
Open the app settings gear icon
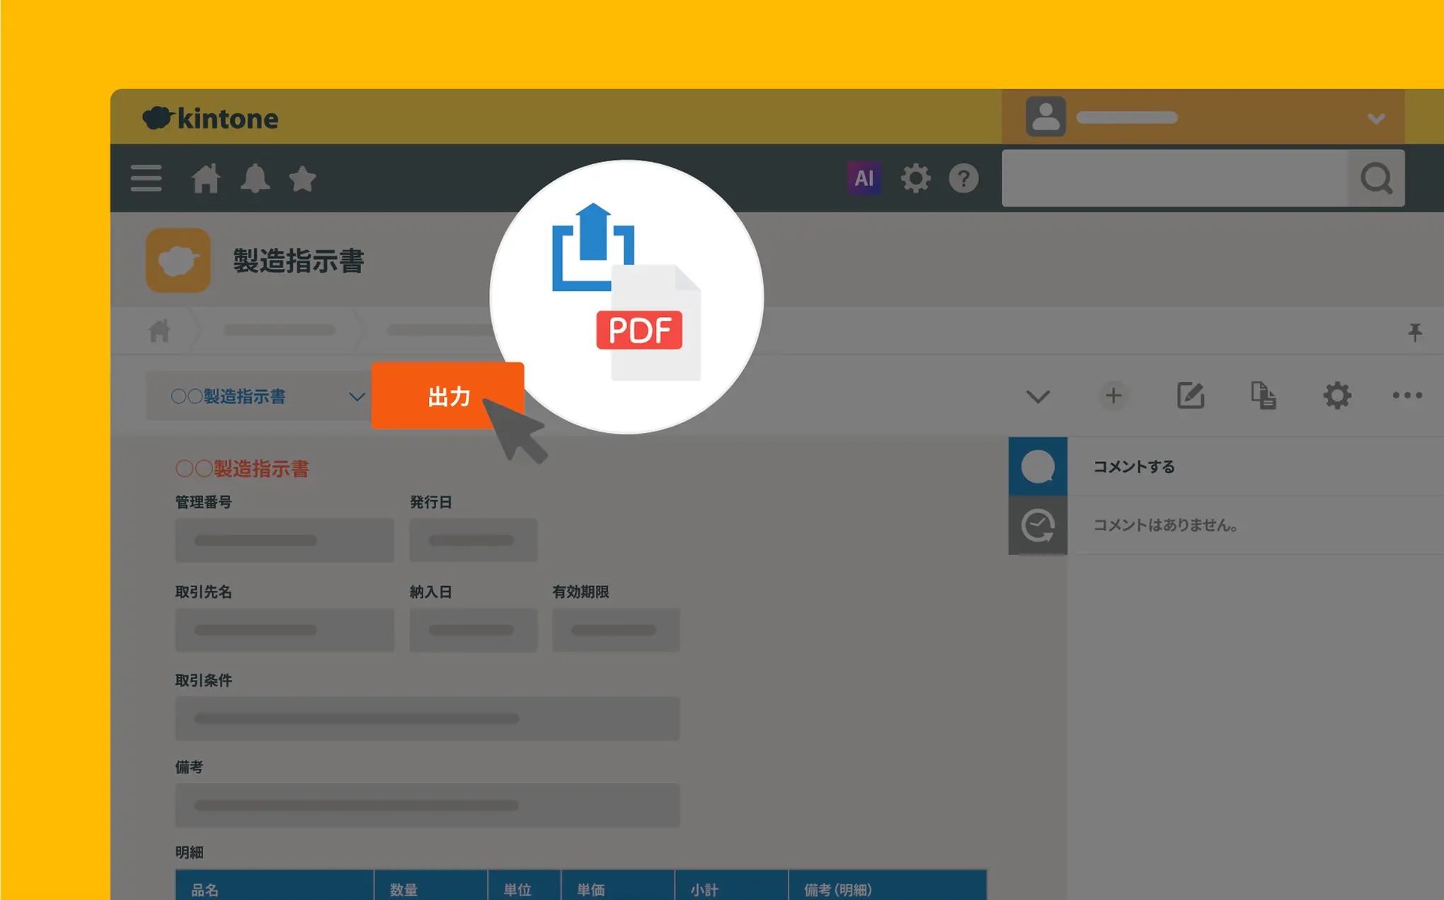pyautogui.click(x=1336, y=396)
